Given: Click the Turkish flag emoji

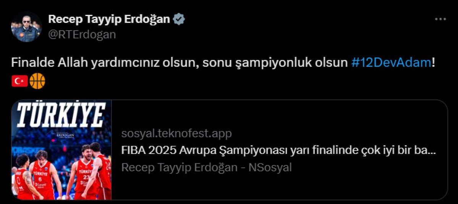Looking at the screenshot, I should coord(19,81).
